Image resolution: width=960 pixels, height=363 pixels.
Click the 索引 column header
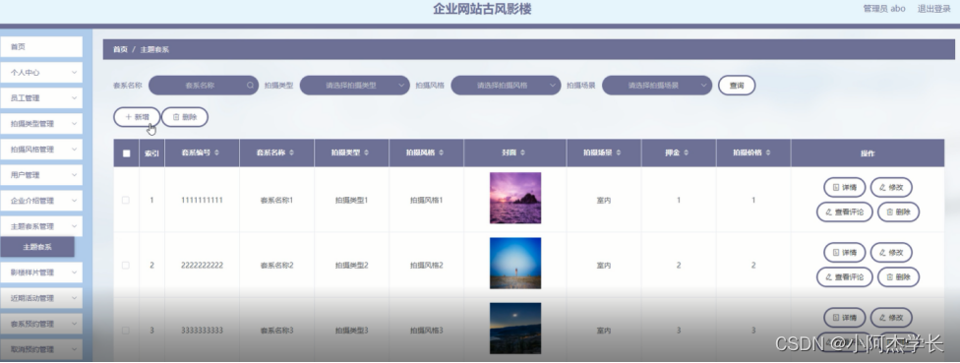pos(151,153)
